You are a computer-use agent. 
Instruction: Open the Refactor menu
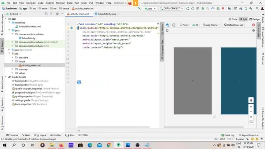pyautogui.click(x=60, y=3)
